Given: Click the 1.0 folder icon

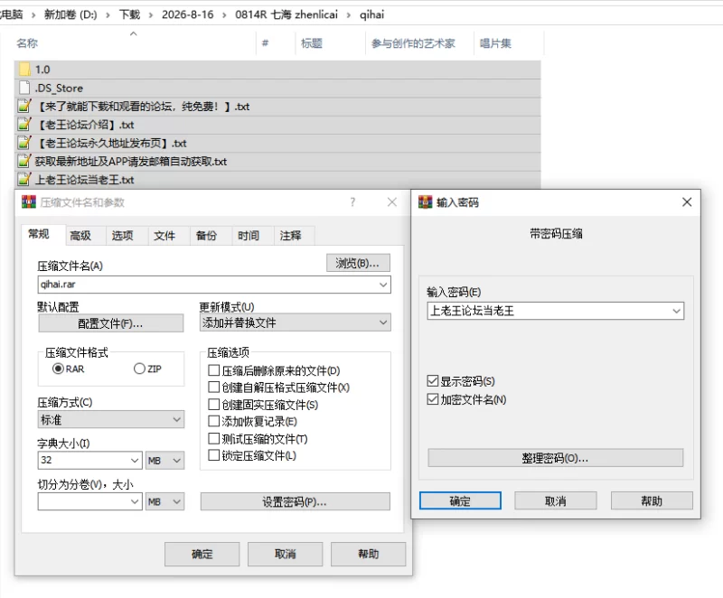Looking at the screenshot, I should [x=24, y=70].
